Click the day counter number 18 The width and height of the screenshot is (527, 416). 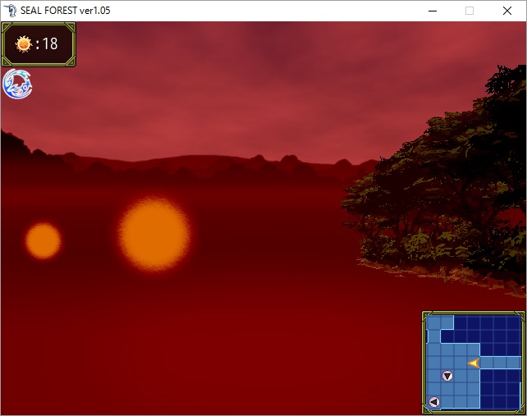click(50, 44)
